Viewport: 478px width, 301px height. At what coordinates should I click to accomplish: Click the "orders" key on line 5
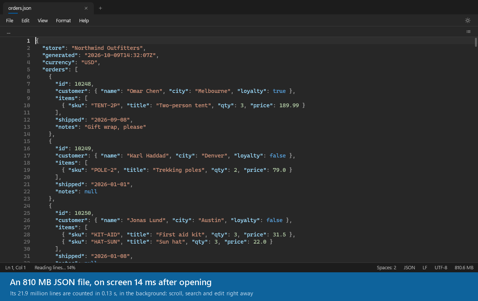[x=55, y=69]
